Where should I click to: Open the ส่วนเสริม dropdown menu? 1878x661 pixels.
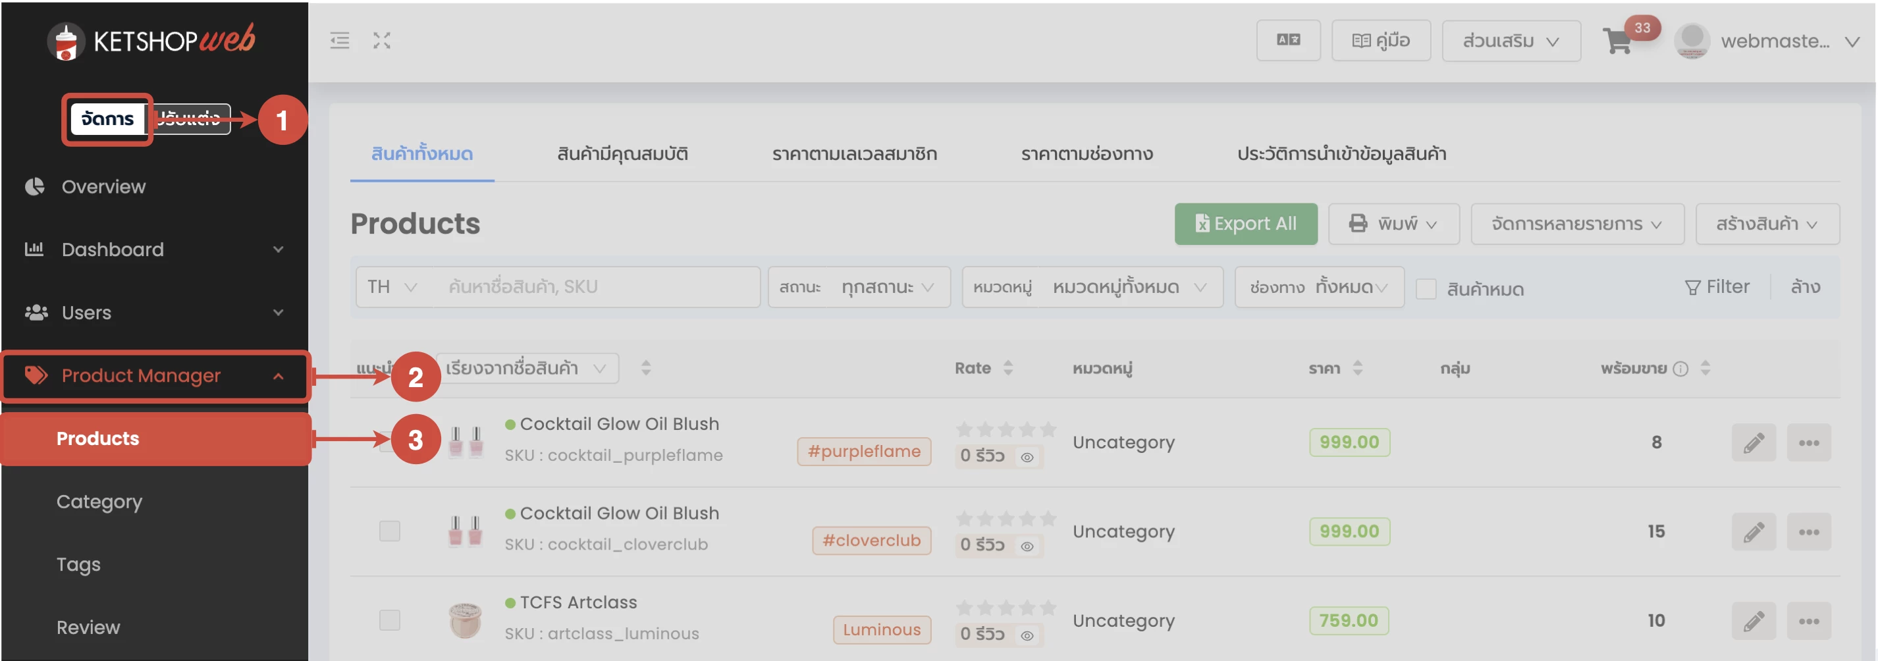coord(1511,41)
